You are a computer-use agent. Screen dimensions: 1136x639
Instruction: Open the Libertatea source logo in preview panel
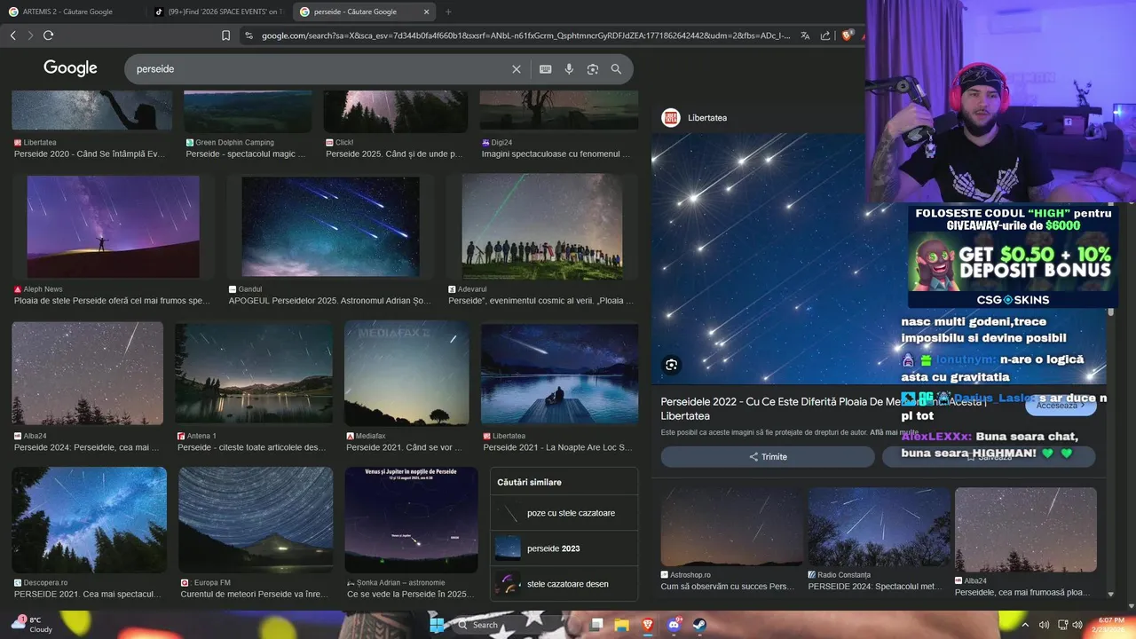click(x=671, y=117)
